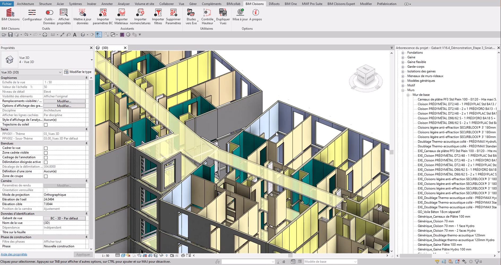Viewport: 501px width, 265px height.
Task: Collapse the Graphismes properties section
Action: pos(86,78)
